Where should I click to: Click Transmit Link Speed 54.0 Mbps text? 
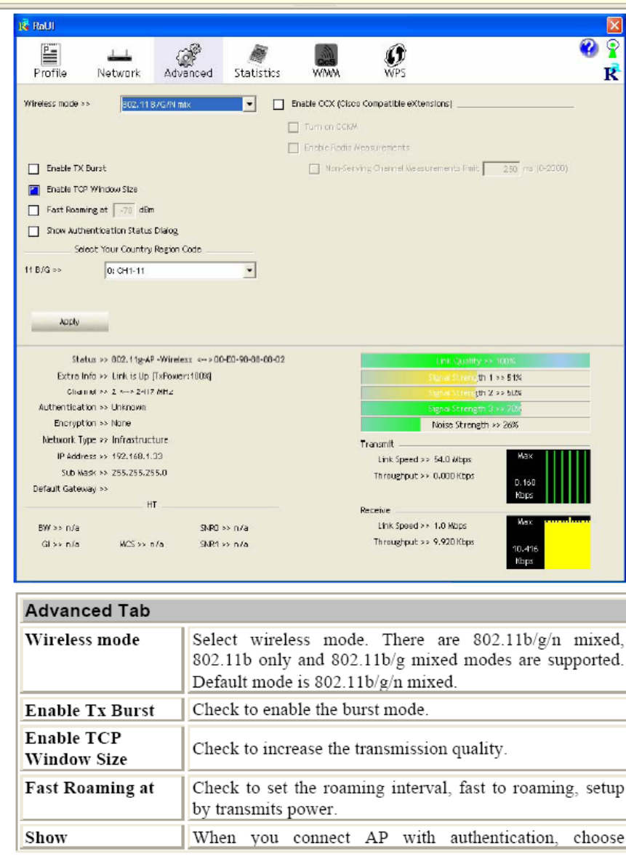pyautogui.click(x=425, y=460)
